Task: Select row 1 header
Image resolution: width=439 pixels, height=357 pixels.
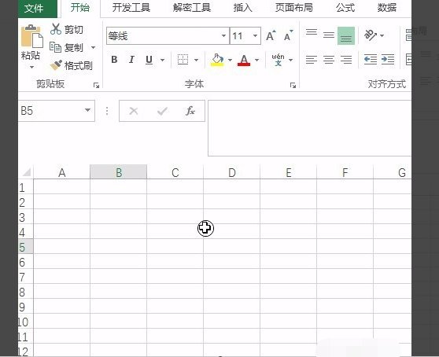Action: [x=25, y=187]
